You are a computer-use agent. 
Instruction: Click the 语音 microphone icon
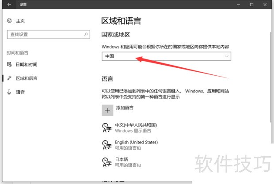click(x=9, y=92)
